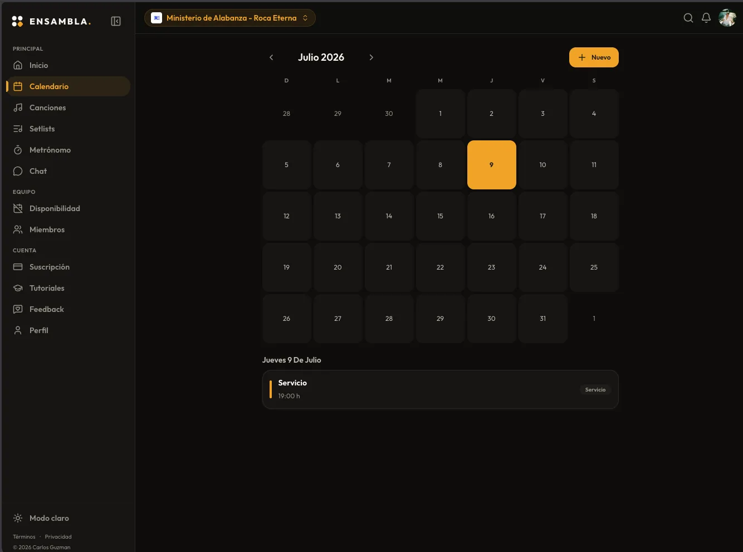The width and height of the screenshot is (743, 552).
Task: Go to next month arrow
Action: pos(372,57)
